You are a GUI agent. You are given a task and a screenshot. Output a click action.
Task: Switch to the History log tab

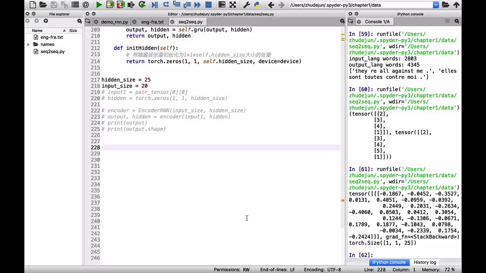coord(425,262)
